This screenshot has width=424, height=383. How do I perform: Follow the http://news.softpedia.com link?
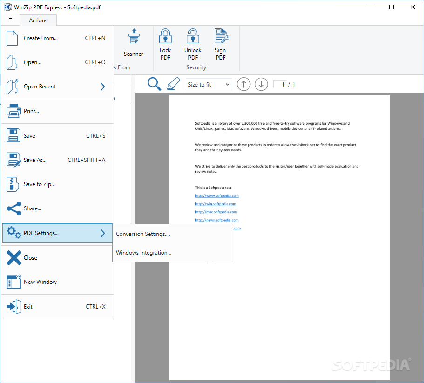[216, 220]
